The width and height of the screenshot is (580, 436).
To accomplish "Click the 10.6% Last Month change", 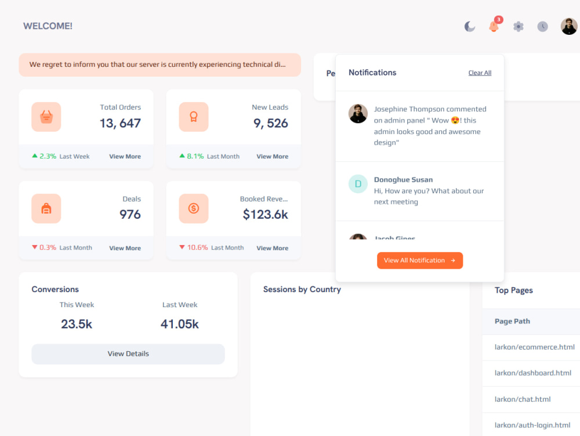I will [211, 248].
